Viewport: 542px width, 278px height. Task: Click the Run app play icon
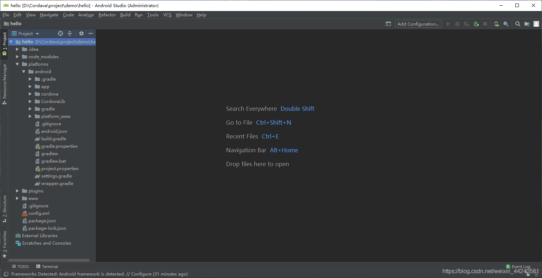[448, 24]
